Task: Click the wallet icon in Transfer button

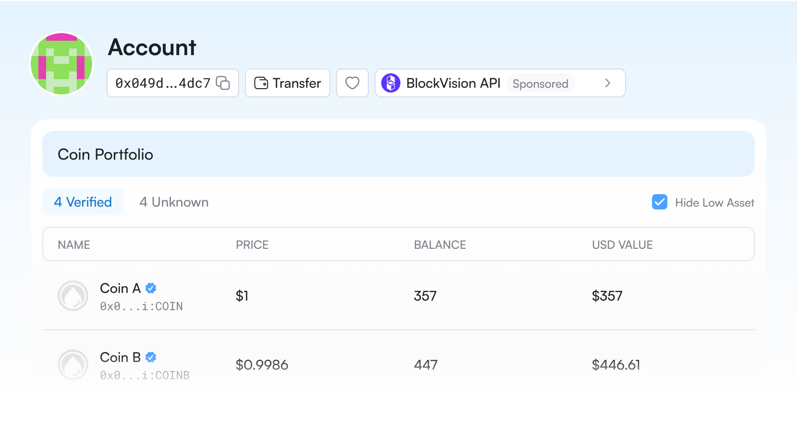Action: 261,83
